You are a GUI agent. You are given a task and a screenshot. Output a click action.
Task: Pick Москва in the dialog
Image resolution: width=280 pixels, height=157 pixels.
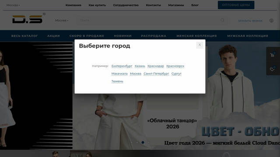click(x=136, y=74)
